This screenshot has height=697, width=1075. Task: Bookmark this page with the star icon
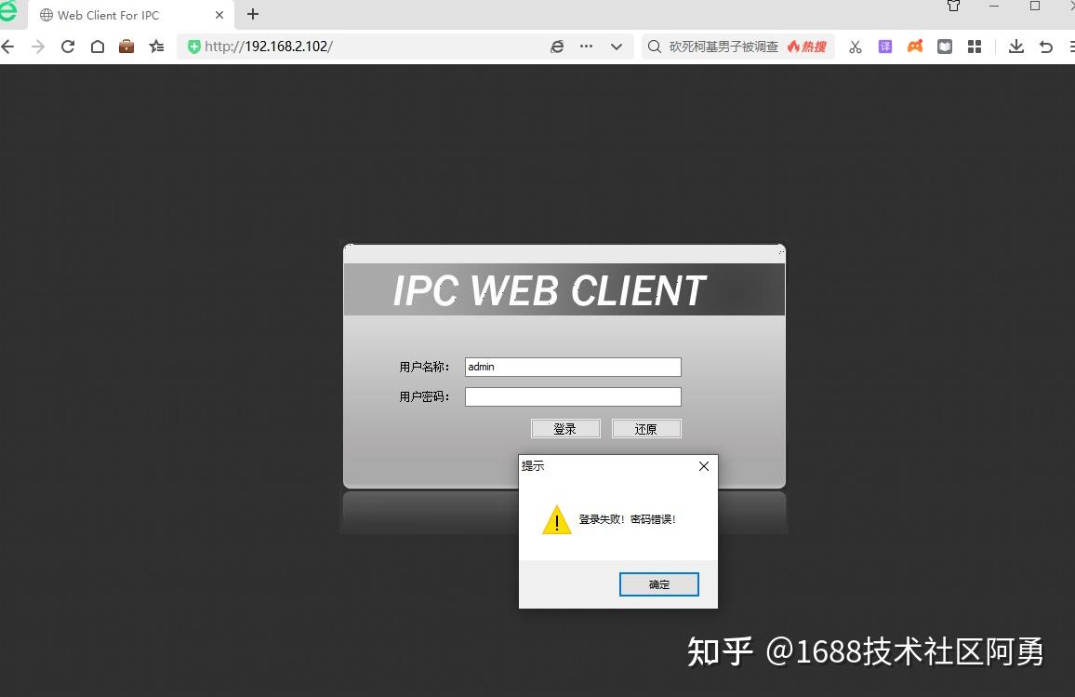tap(155, 46)
